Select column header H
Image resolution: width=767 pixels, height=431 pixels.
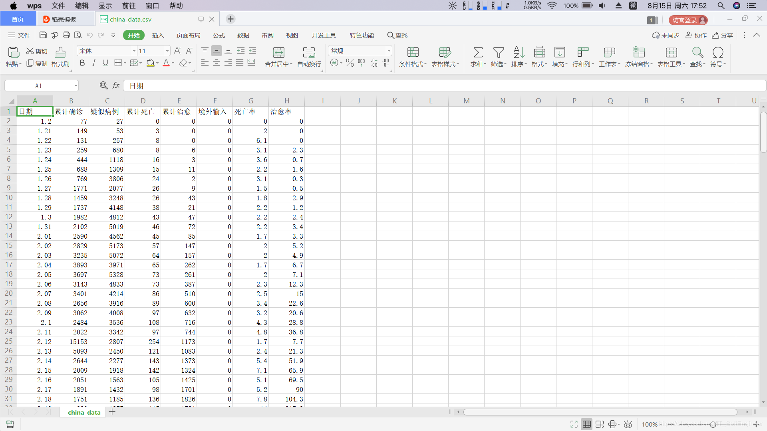[287, 101]
